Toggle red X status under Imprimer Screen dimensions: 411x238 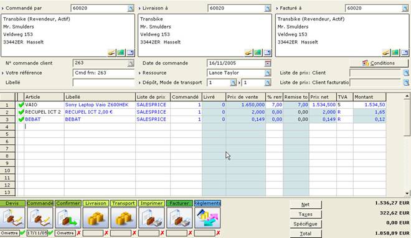[x=162, y=233]
